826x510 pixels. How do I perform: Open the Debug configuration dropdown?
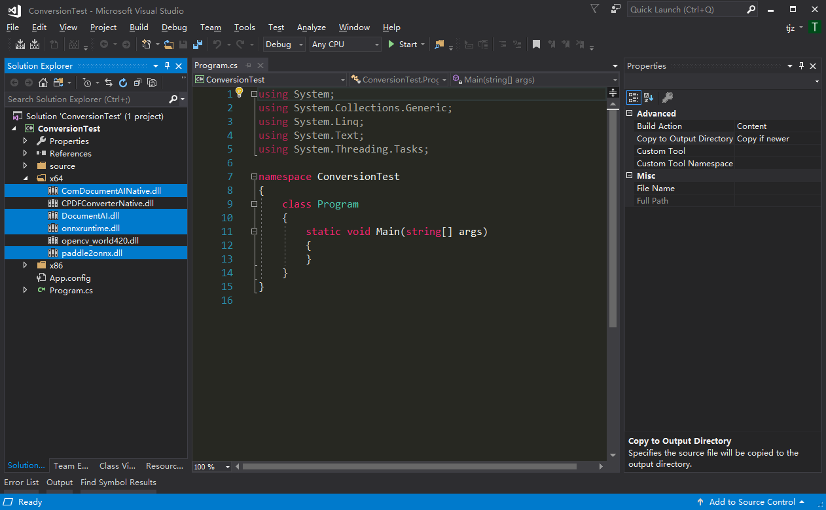pos(284,45)
